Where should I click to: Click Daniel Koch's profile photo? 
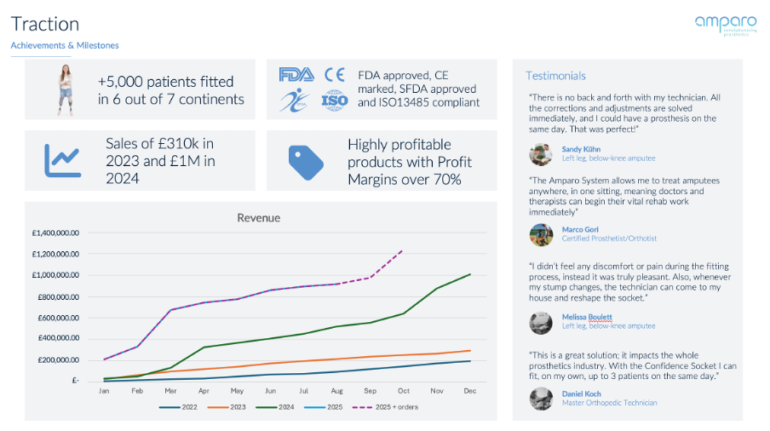pos(540,398)
